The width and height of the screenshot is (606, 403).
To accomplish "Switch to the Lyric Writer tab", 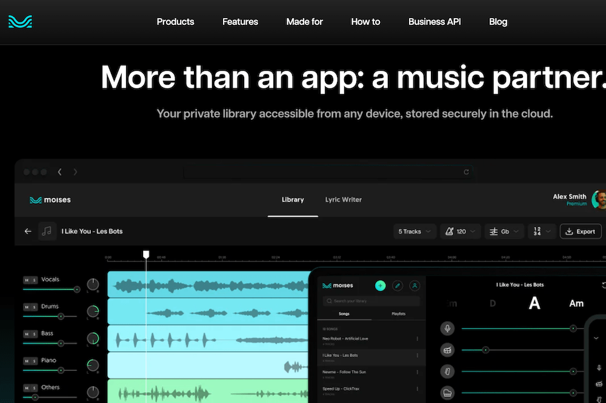I will coord(343,200).
